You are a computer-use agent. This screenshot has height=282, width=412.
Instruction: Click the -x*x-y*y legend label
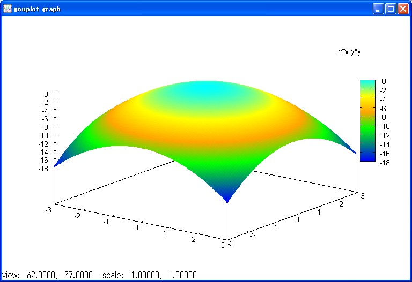pos(348,51)
